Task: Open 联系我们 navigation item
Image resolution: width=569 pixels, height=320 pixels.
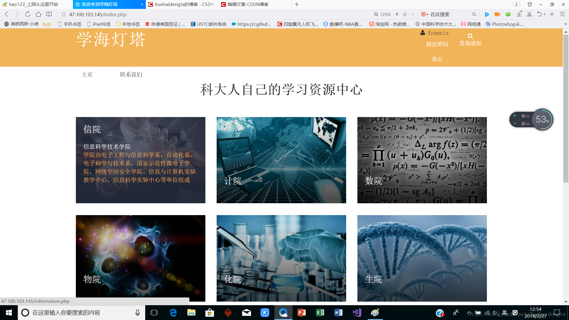Action: click(131, 74)
